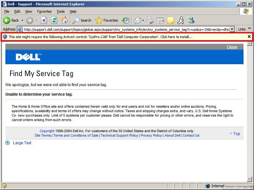The width and height of the screenshot is (254, 190).
Task: Open the Favorites menu in menu bar
Action: click(x=44, y=11)
